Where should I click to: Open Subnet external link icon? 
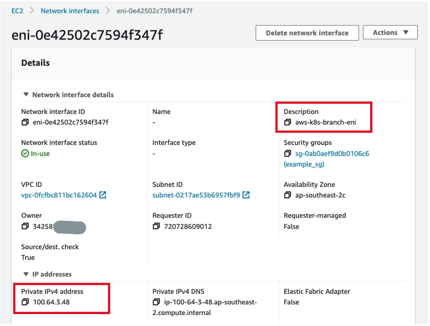tap(246, 195)
